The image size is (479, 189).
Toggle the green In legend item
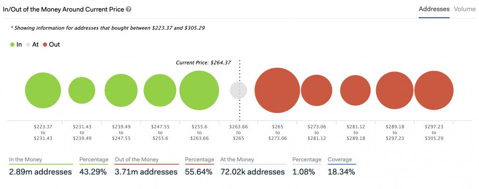click(17, 44)
